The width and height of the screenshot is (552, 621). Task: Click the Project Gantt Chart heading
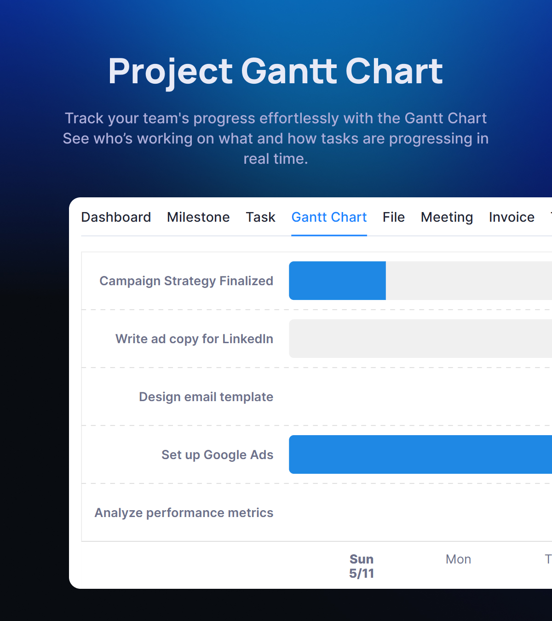[x=276, y=71]
